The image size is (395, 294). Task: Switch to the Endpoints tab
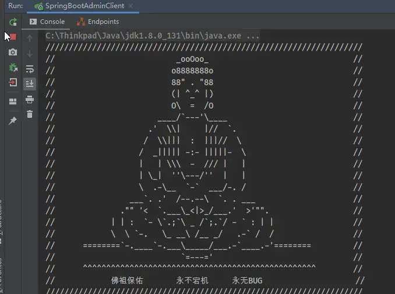[98, 22]
